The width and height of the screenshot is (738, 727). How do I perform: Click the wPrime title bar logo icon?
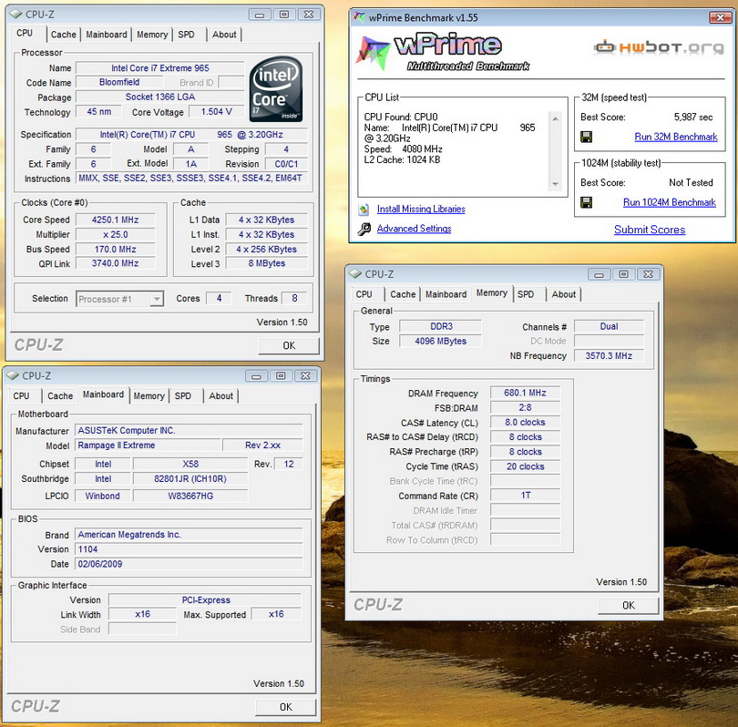click(360, 17)
